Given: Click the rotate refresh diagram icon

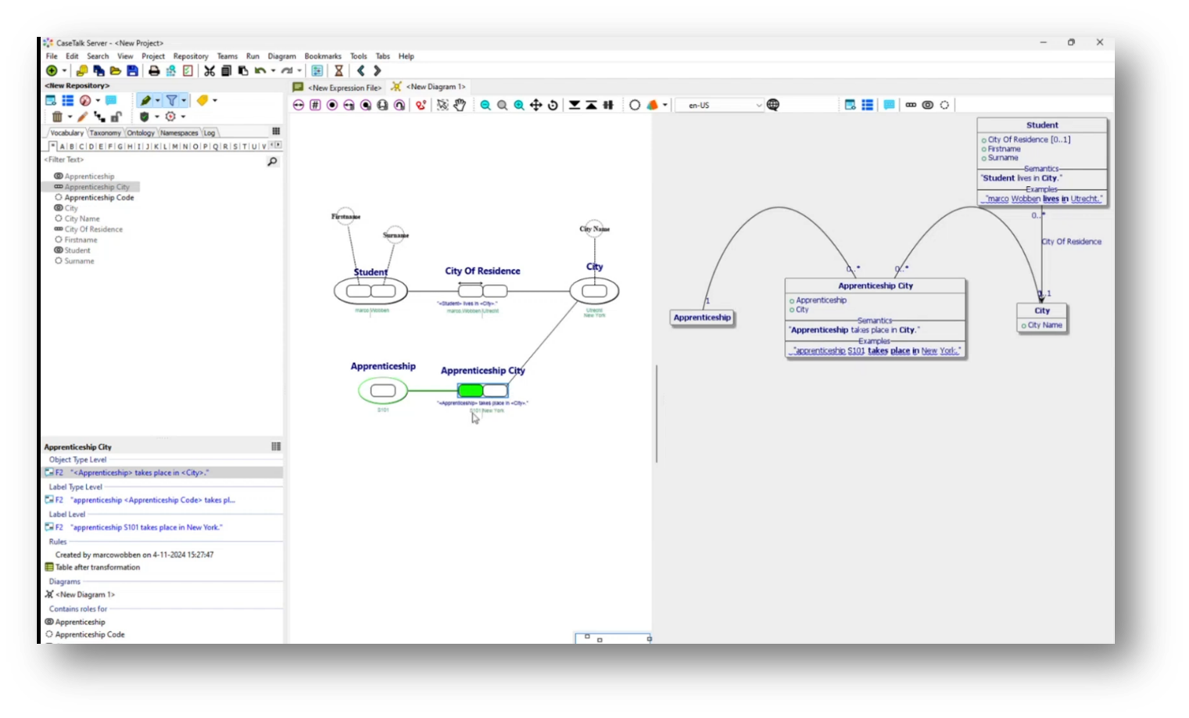Looking at the screenshot, I should 553,105.
